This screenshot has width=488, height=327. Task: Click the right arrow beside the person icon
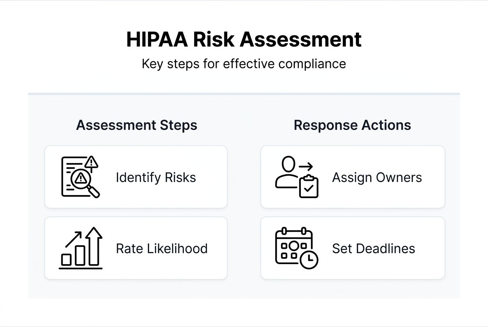pyautogui.click(x=306, y=166)
